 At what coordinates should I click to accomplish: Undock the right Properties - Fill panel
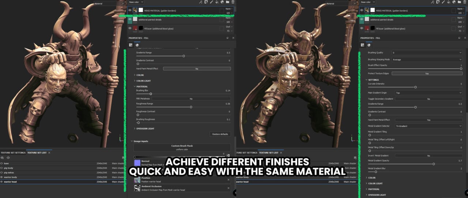[459, 38]
